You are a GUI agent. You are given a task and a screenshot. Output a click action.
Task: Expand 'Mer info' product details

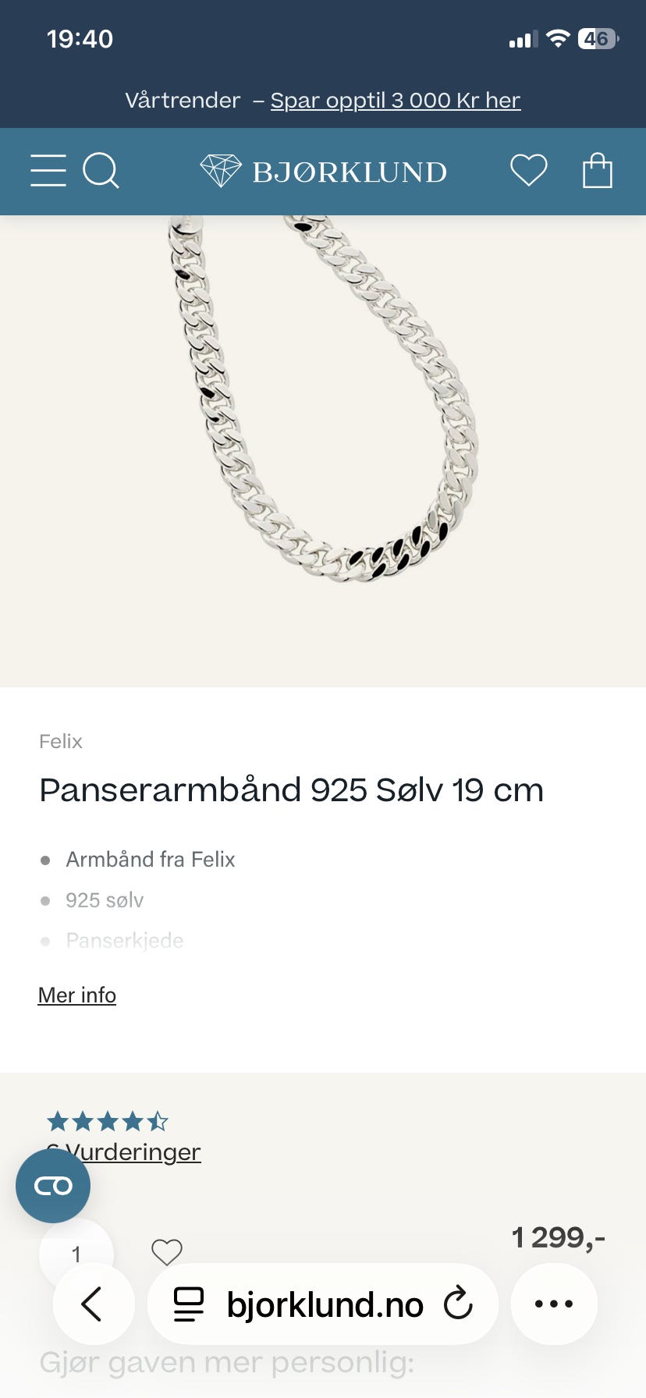[77, 995]
